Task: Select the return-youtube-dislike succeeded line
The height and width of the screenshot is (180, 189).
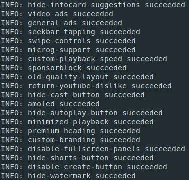Action: pyautogui.click(x=86, y=86)
